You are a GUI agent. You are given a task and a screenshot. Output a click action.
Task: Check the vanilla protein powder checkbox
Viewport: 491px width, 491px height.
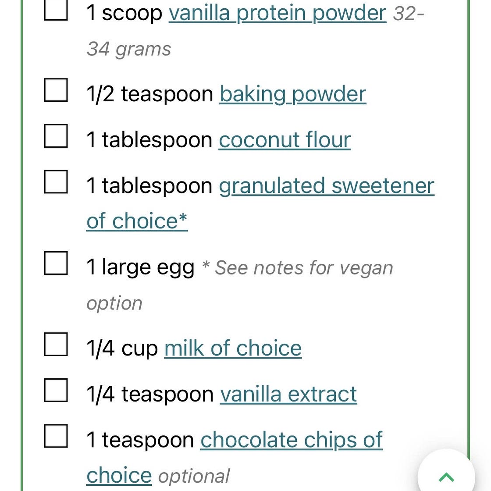(56, 10)
